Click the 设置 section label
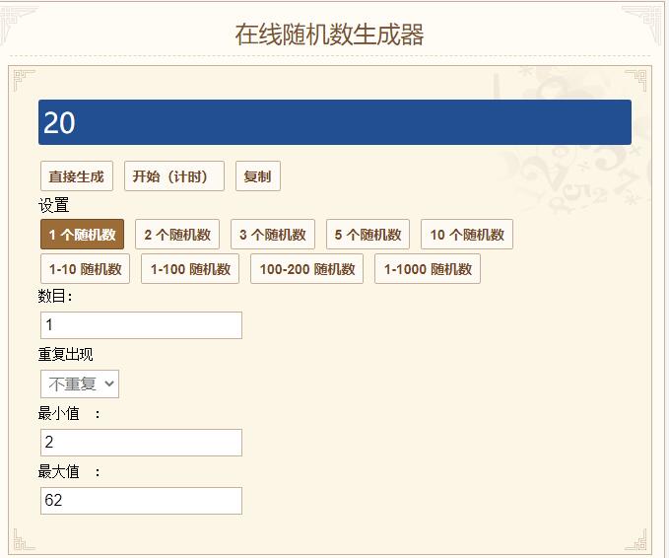This screenshot has width=669, height=558. [x=54, y=205]
